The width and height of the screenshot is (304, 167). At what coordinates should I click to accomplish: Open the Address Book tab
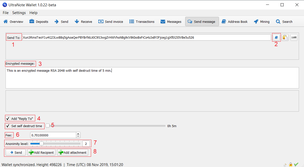235,22
